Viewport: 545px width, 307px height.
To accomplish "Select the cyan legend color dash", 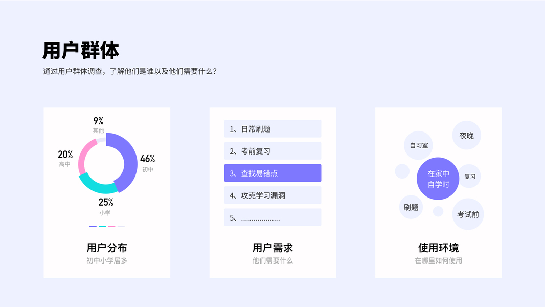I will pos(102,226).
